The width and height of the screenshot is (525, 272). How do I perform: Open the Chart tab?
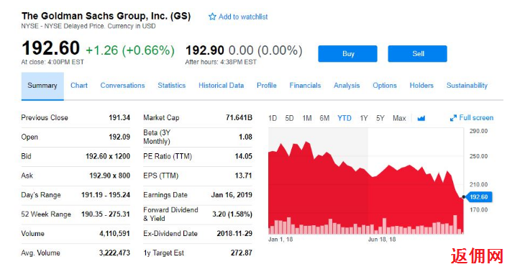pyautogui.click(x=79, y=86)
